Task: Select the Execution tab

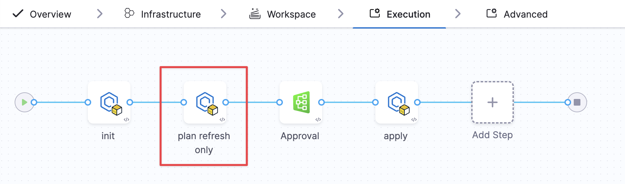Action: click(408, 14)
